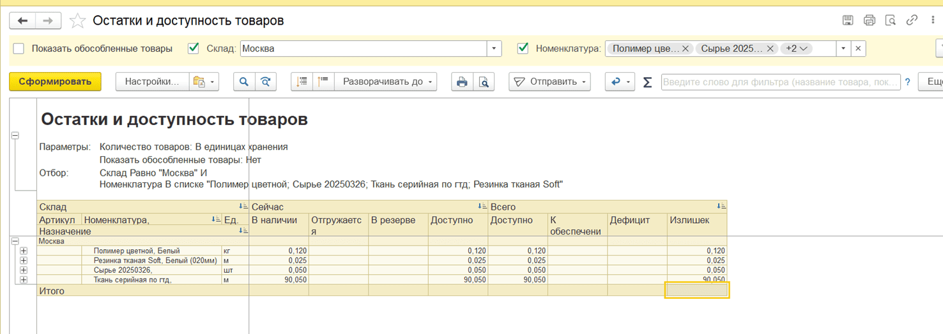Viewport: 943px width, 334px height.
Task: Click the filter word search field
Action: [780, 82]
